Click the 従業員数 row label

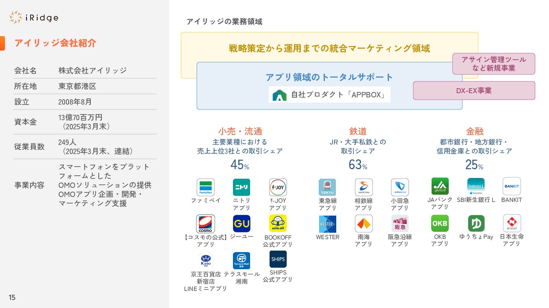29,147
